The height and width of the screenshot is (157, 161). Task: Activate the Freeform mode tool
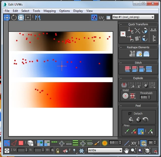(x=28, y=17)
